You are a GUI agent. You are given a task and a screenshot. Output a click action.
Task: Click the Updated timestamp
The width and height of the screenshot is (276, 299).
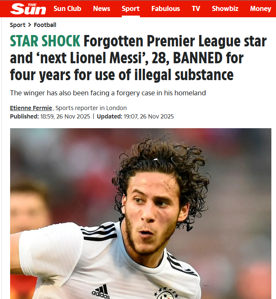click(135, 116)
